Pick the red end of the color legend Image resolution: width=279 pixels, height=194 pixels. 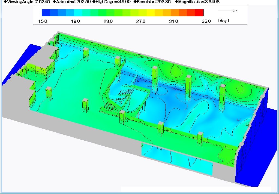(199, 13)
